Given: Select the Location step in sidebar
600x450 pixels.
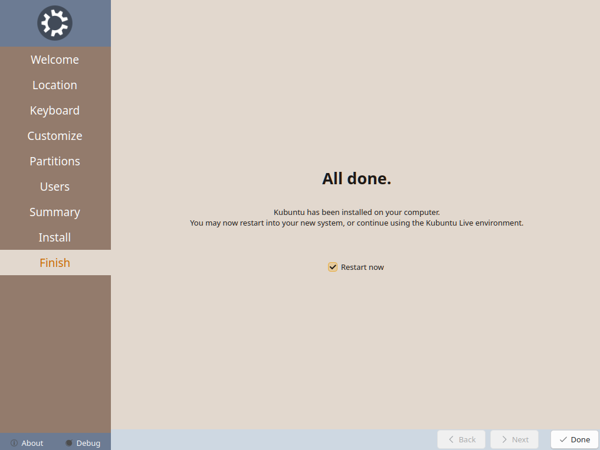Looking at the screenshot, I should click(55, 85).
